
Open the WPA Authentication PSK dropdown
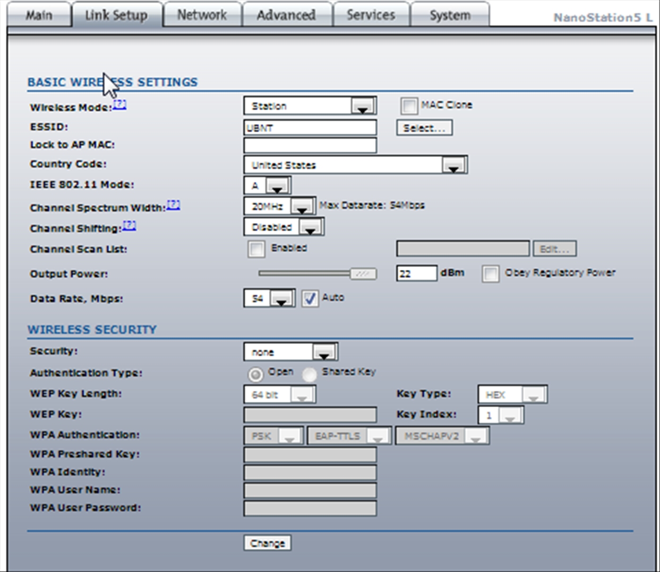click(274, 436)
